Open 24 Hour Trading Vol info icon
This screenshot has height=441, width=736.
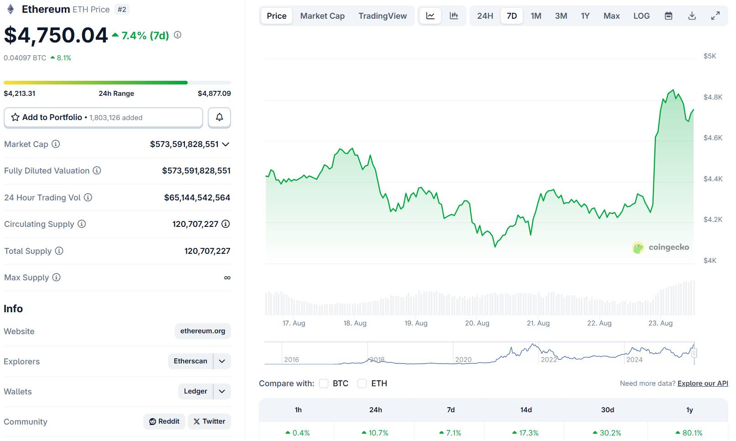(x=88, y=197)
